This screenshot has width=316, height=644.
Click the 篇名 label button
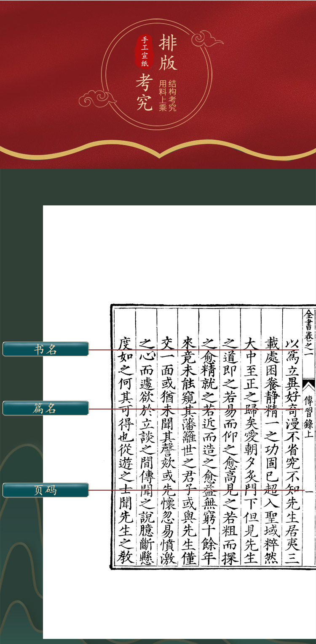pyautogui.click(x=46, y=408)
